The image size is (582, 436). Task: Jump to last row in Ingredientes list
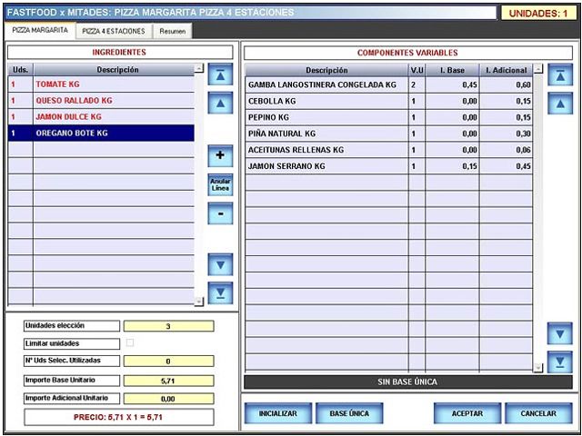(220, 293)
